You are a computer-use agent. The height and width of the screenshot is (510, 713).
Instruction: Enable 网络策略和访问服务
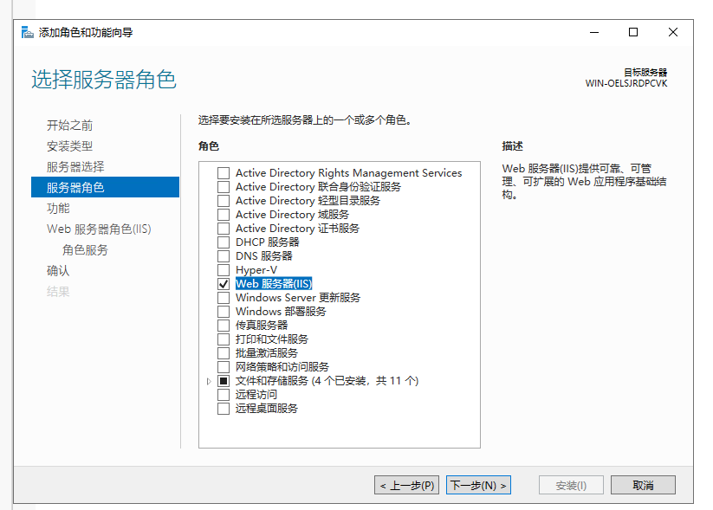(223, 366)
